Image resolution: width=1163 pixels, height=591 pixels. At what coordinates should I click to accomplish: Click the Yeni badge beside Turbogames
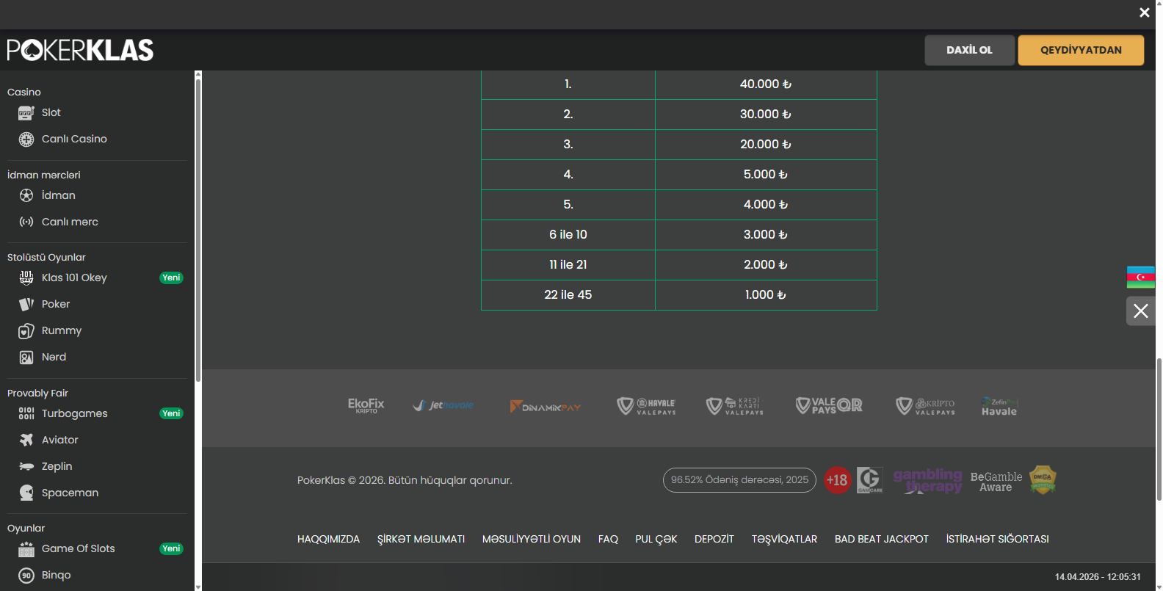click(171, 413)
